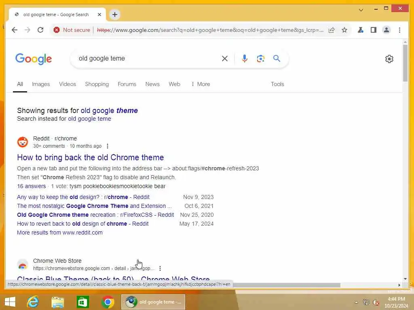Open 'Any way to keep the old design?' link
414x310 pixels.
click(x=83, y=197)
